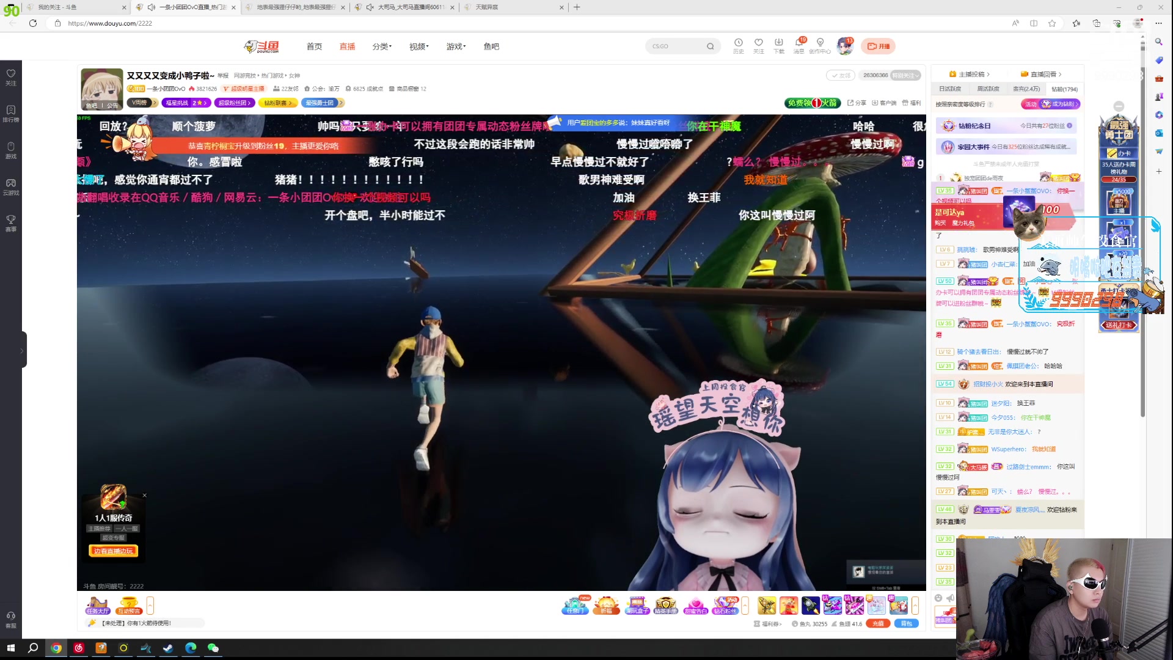Go to 鱼吧 in the nav
The width and height of the screenshot is (1173, 660).
click(x=491, y=46)
